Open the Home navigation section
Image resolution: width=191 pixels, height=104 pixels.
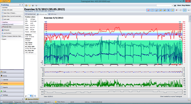click(12, 72)
